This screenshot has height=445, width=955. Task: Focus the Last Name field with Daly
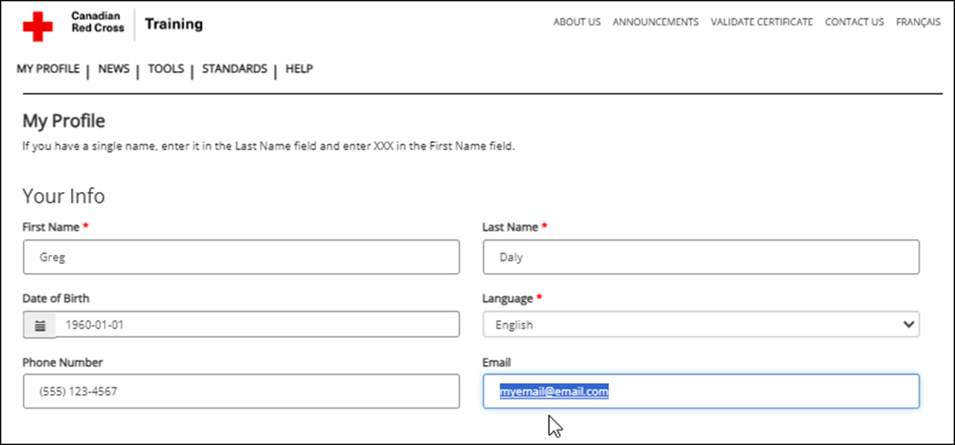coord(701,257)
